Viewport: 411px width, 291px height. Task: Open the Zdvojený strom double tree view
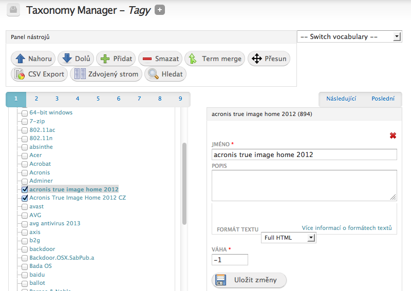point(106,74)
